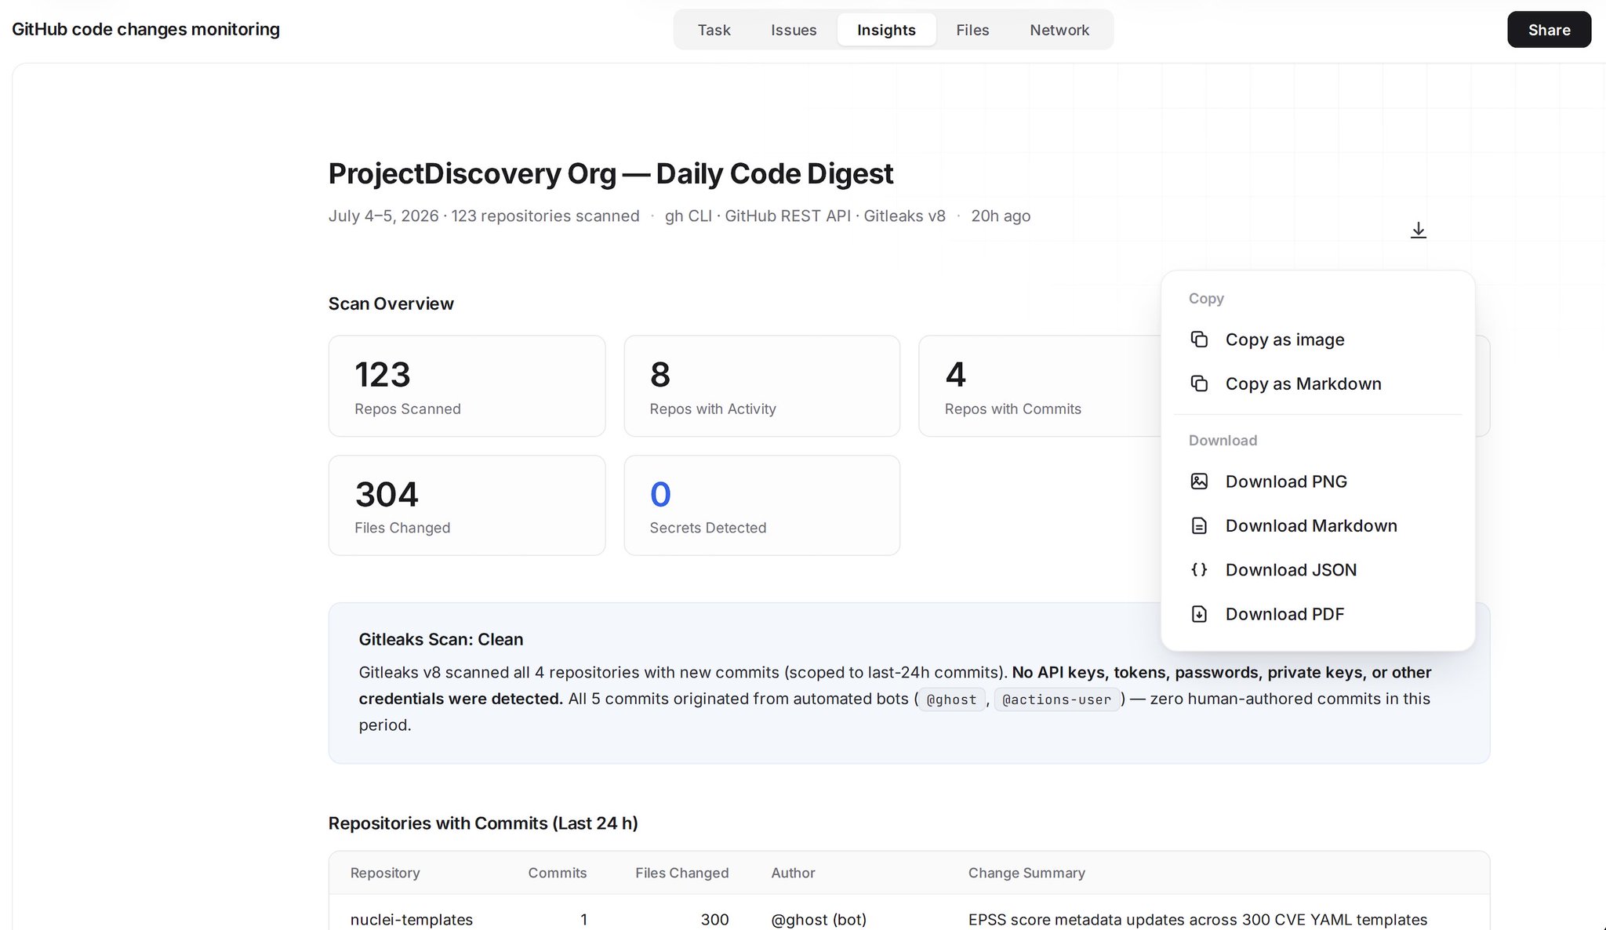Image resolution: width=1606 pixels, height=930 pixels.
Task: Click the nuclei-templates repository row
Action: tap(909, 919)
